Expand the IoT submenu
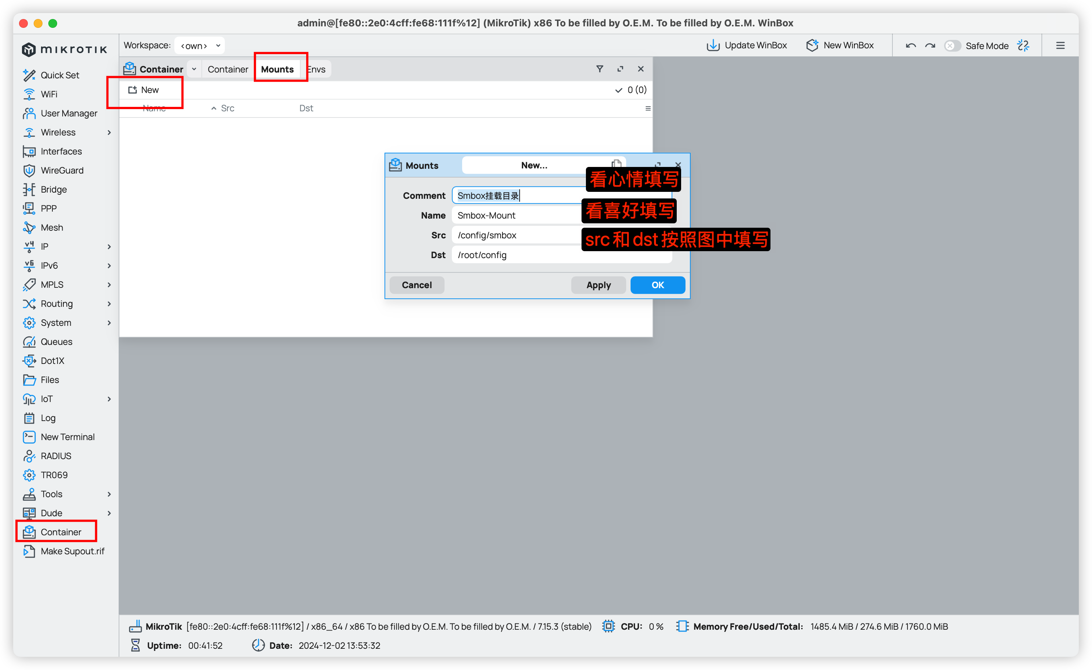1092x670 pixels. point(109,399)
